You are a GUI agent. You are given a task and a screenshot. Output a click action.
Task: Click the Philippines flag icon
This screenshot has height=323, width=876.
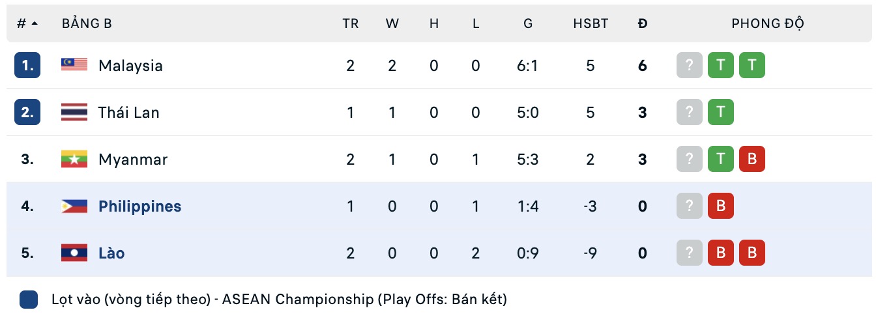(x=74, y=206)
